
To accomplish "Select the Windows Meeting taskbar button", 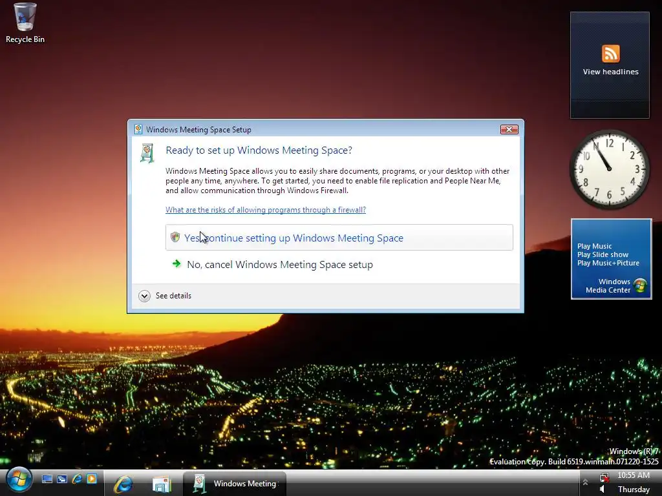I will tap(235, 484).
